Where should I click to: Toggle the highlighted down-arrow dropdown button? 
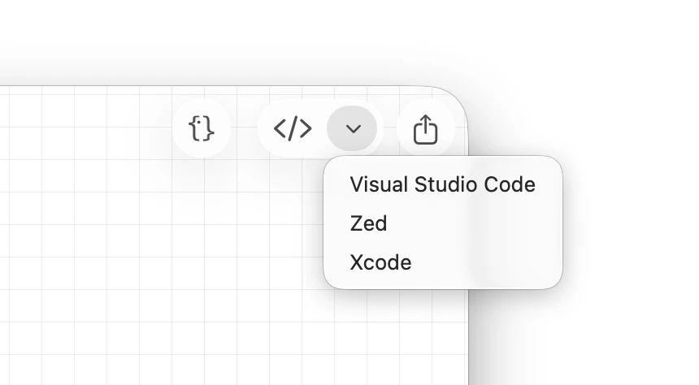tap(352, 128)
